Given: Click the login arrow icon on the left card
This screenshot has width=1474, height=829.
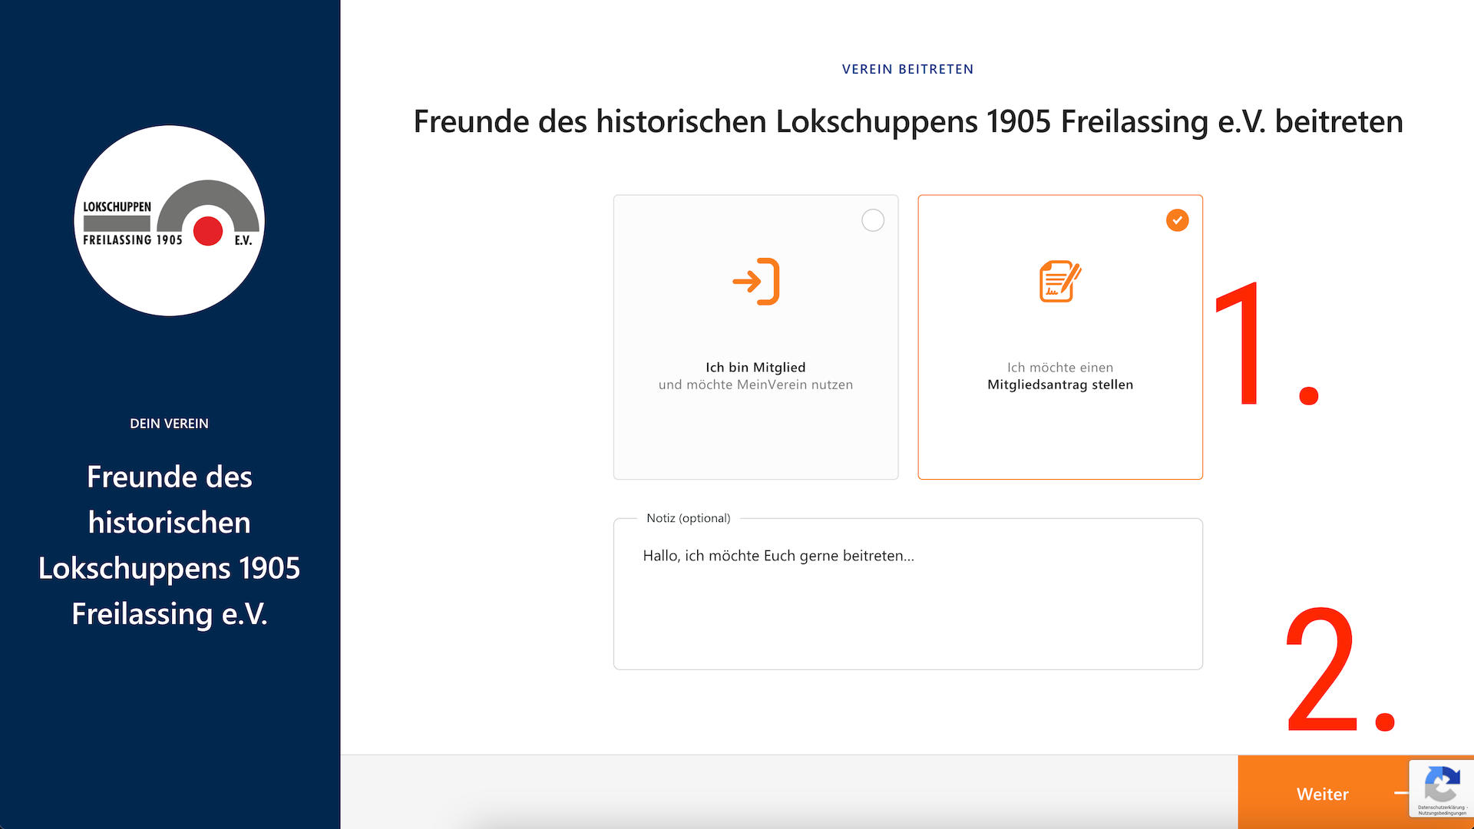Looking at the screenshot, I should pyautogui.click(x=755, y=282).
